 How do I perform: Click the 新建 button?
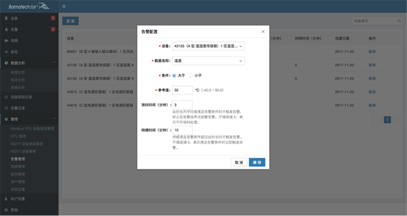point(70,21)
